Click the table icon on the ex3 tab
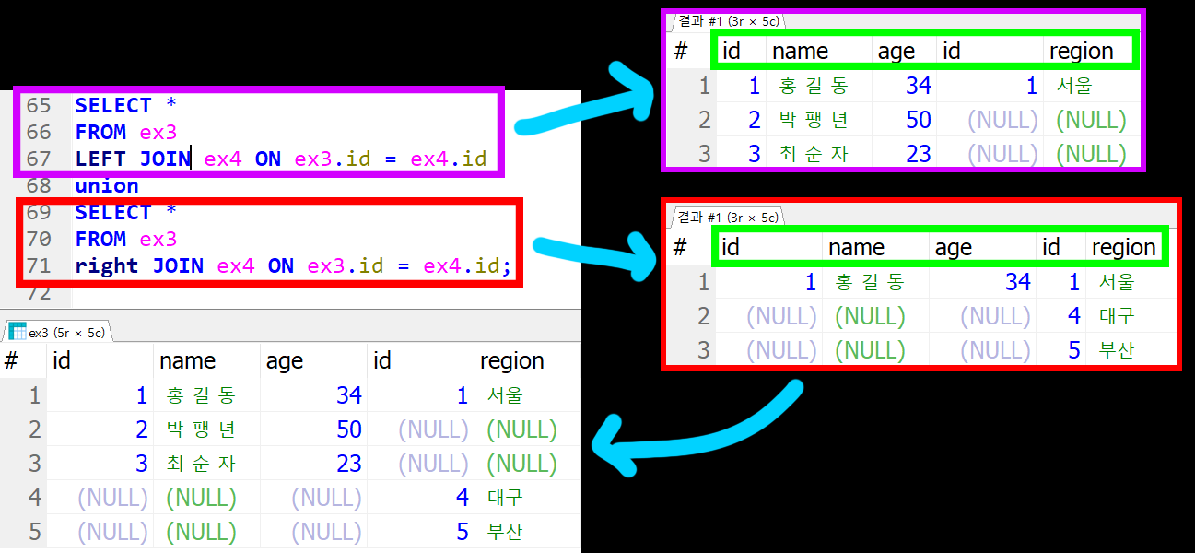 point(17,332)
